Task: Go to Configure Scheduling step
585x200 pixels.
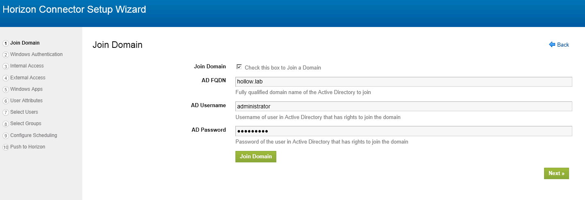Action: point(34,135)
